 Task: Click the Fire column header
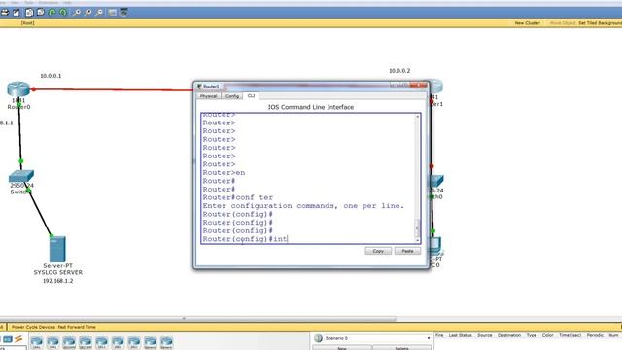tap(439, 335)
